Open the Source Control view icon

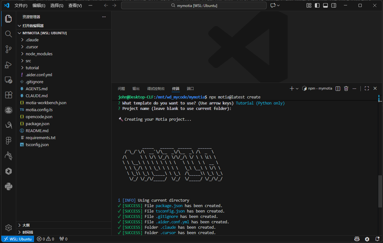[x=9, y=49]
